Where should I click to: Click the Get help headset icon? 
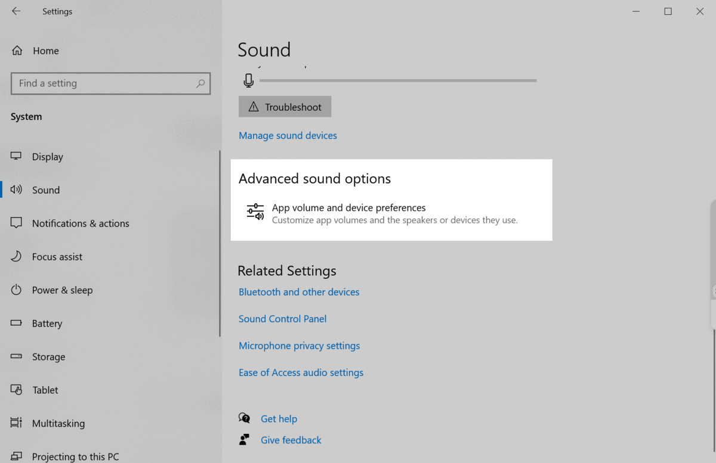click(245, 418)
